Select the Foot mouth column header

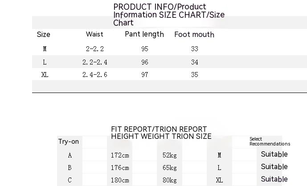click(x=194, y=35)
